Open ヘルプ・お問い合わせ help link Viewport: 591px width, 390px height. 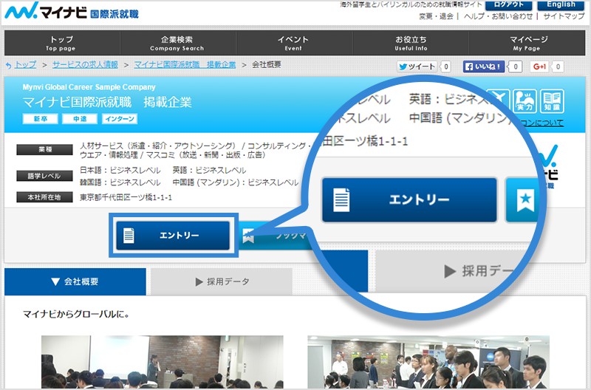click(498, 16)
